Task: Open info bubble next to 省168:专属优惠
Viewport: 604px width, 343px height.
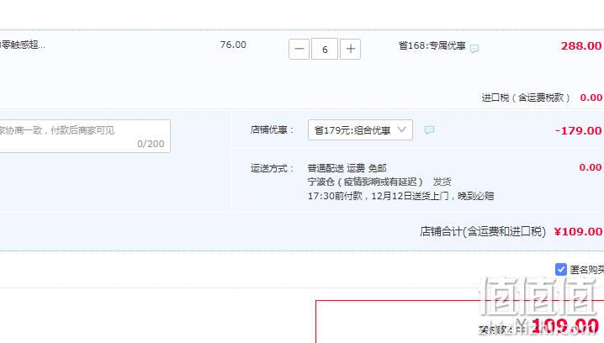Action: (x=474, y=49)
